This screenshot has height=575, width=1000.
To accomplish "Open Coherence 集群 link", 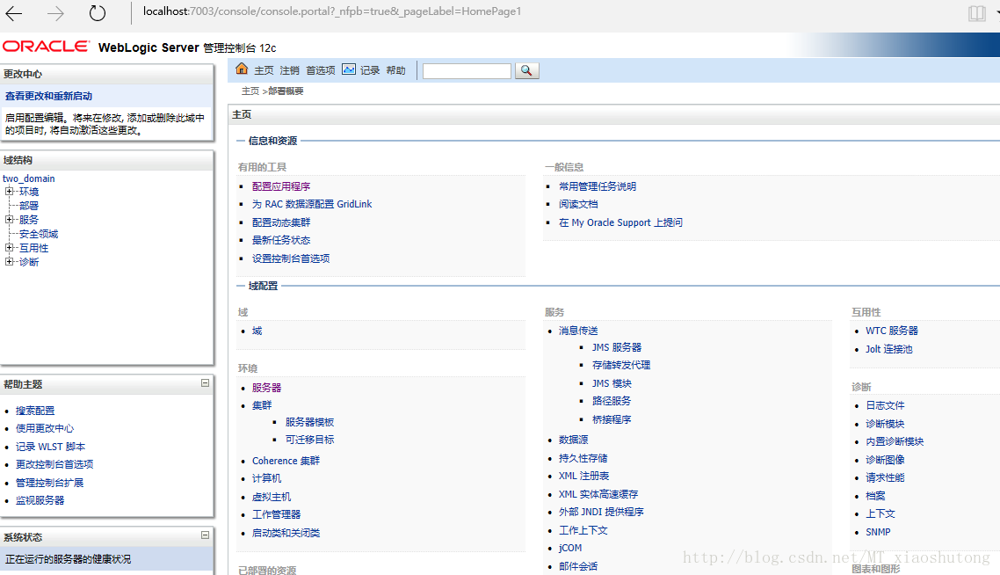I will [x=286, y=461].
